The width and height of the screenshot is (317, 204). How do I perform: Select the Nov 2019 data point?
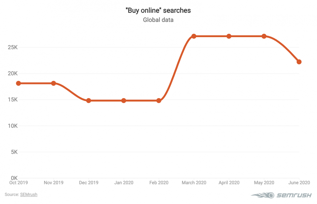pyautogui.click(x=53, y=83)
